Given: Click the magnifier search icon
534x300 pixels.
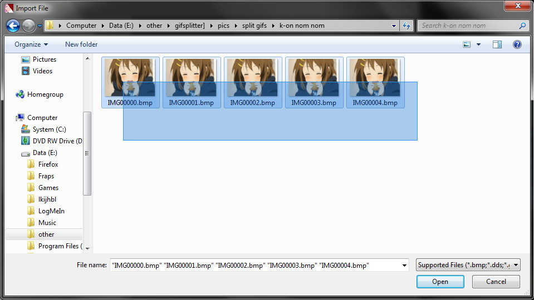Looking at the screenshot, I should (522, 26).
